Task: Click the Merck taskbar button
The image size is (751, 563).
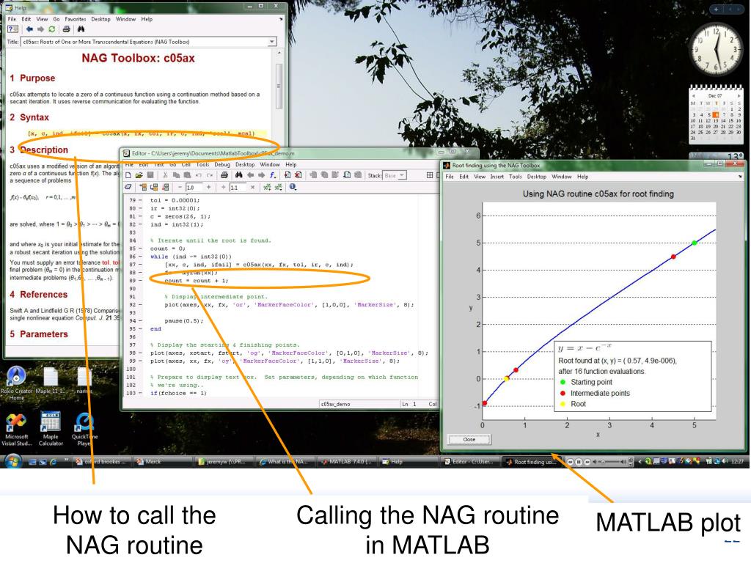Action: click(x=162, y=462)
